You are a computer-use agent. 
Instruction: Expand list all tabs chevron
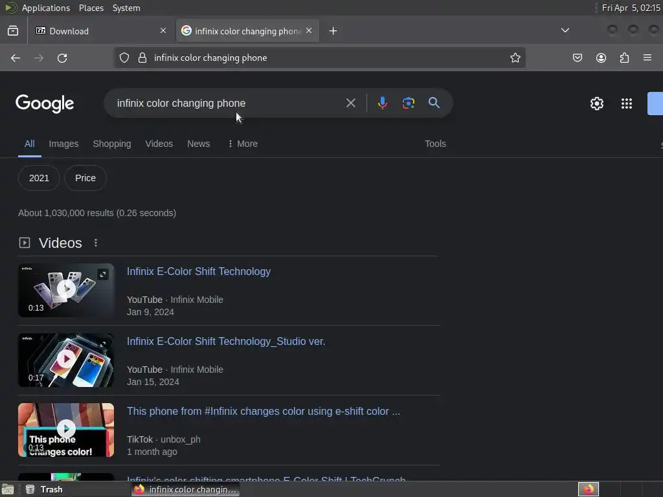click(x=565, y=30)
